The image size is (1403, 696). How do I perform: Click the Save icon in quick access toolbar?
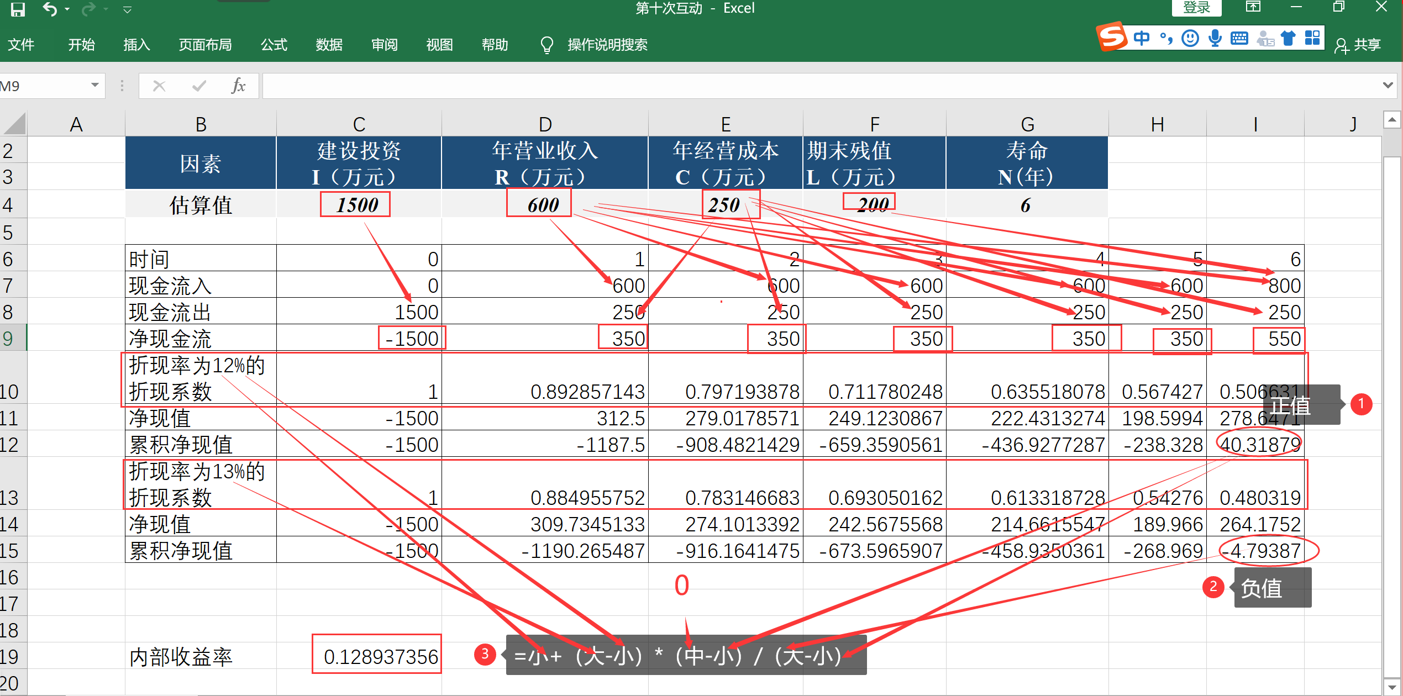[x=18, y=9]
